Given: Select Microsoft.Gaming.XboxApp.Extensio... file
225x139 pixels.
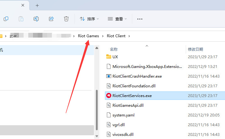Looking at the screenshot, I should pos(147,66).
